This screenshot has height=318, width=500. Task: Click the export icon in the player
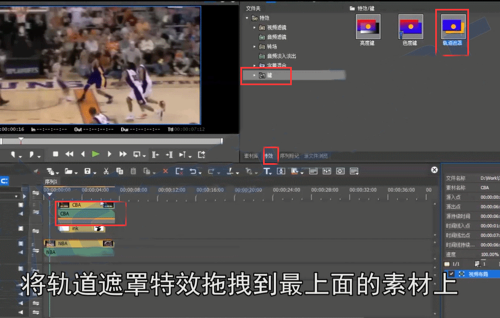click(201, 154)
